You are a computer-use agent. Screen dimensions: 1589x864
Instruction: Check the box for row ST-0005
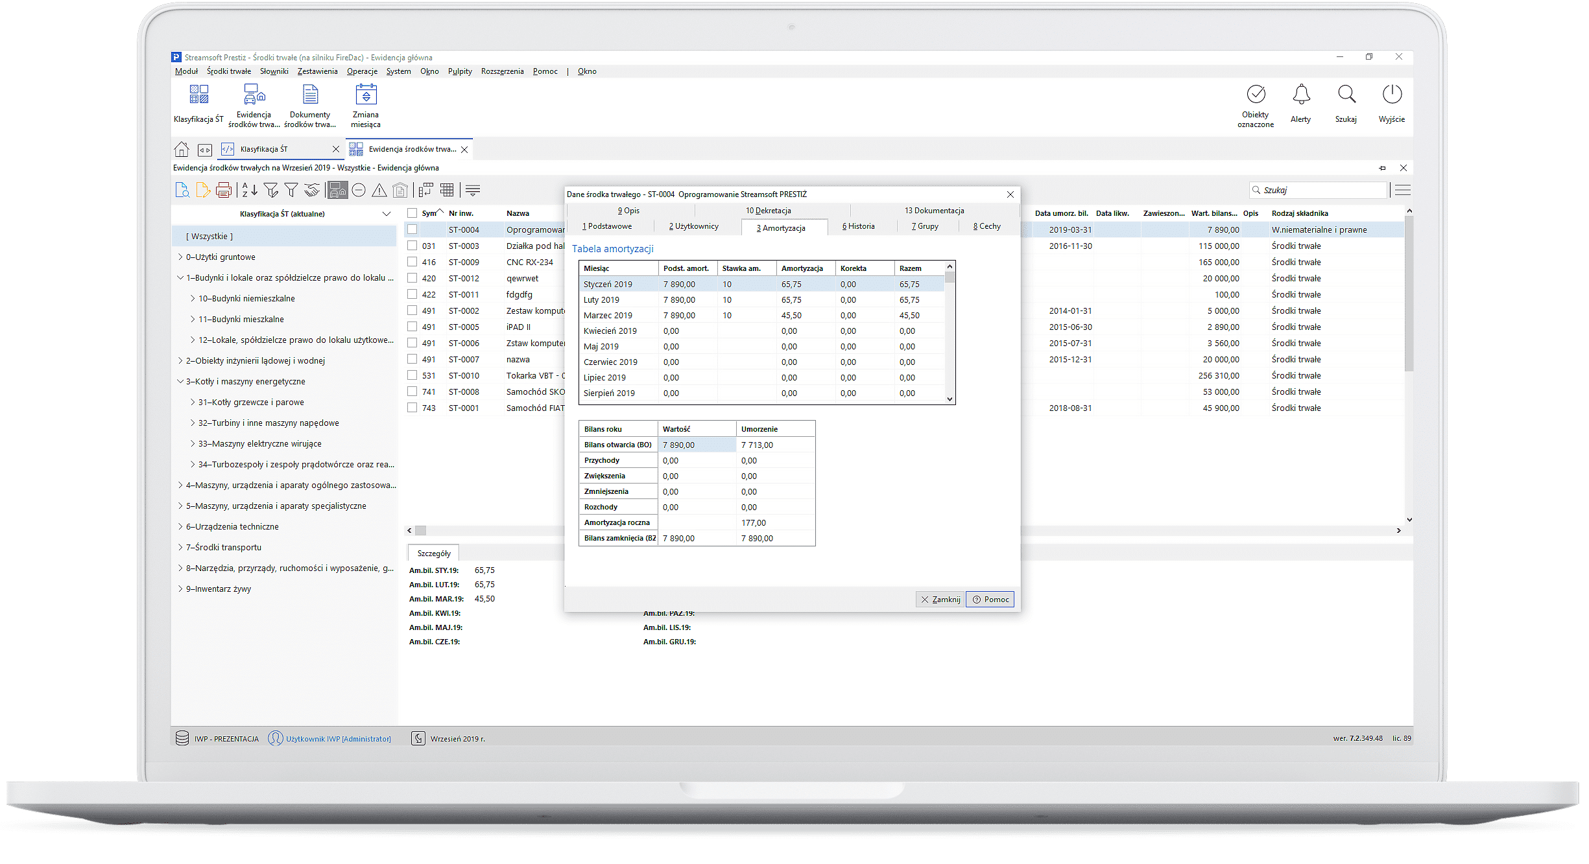[x=412, y=327]
